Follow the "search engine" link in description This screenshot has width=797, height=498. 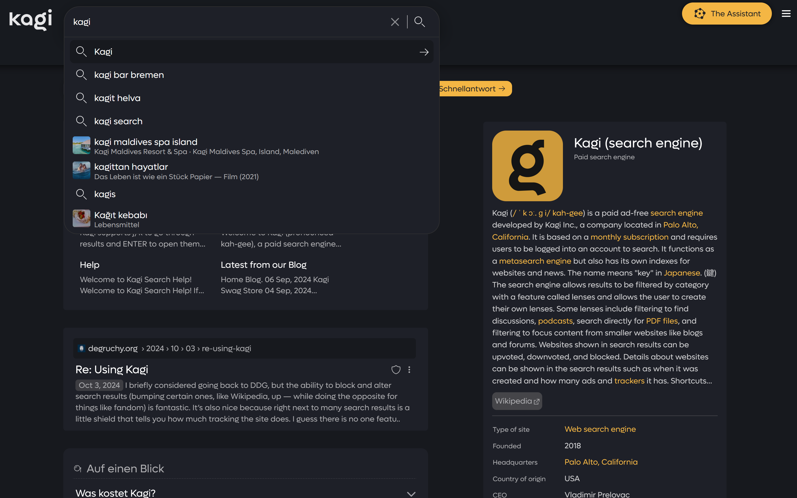[x=676, y=213]
